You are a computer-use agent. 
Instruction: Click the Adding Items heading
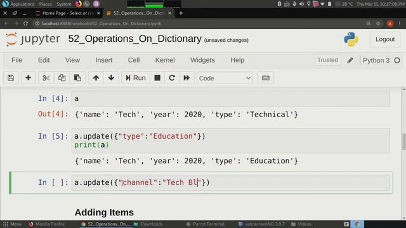click(x=104, y=212)
